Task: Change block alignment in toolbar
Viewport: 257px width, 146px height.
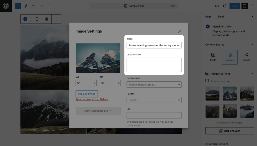Action: tap(47, 19)
